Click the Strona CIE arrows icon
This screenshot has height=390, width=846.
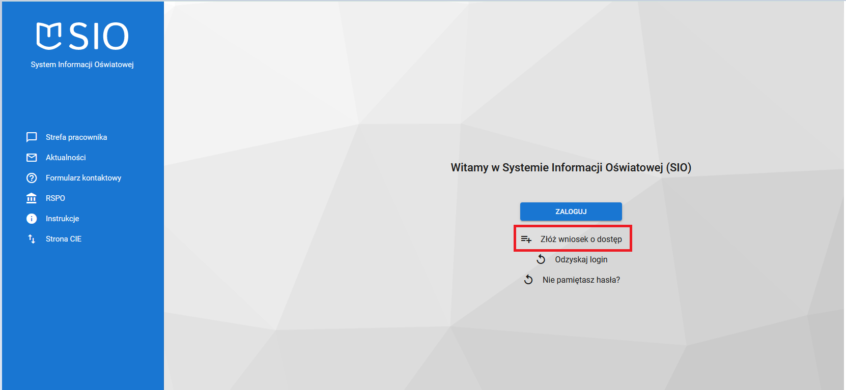[32, 239]
